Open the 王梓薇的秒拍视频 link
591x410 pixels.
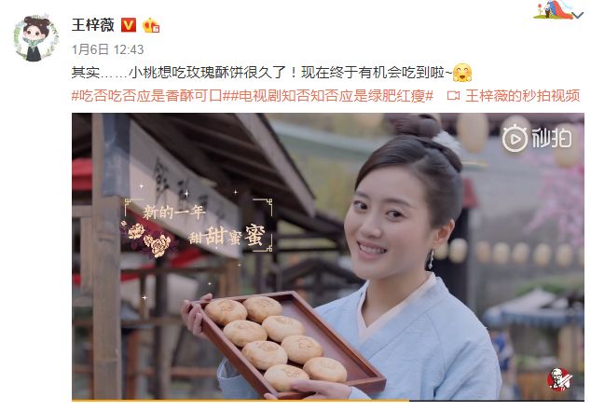pos(522,96)
